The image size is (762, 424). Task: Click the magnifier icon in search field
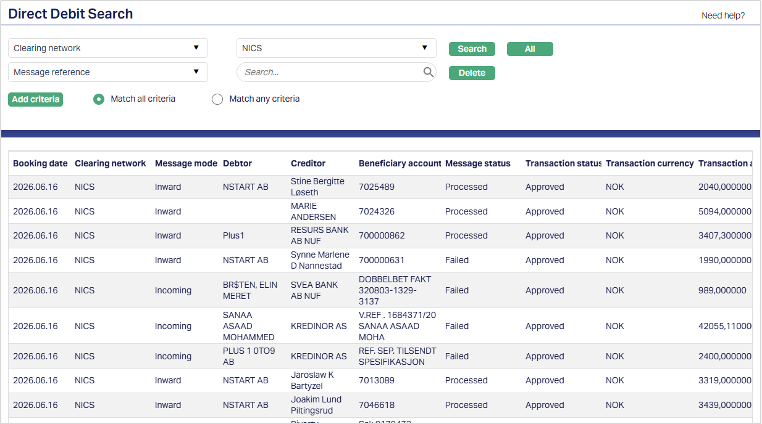(429, 72)
